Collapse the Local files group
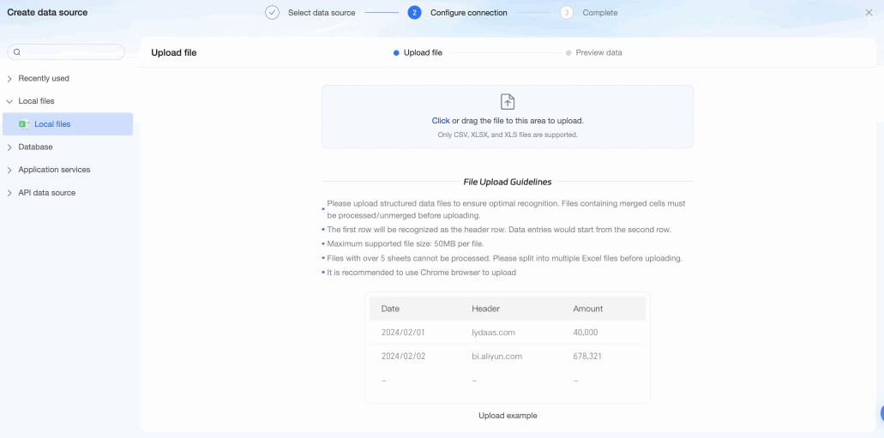884x438 pixels. (x=9, y=101)
